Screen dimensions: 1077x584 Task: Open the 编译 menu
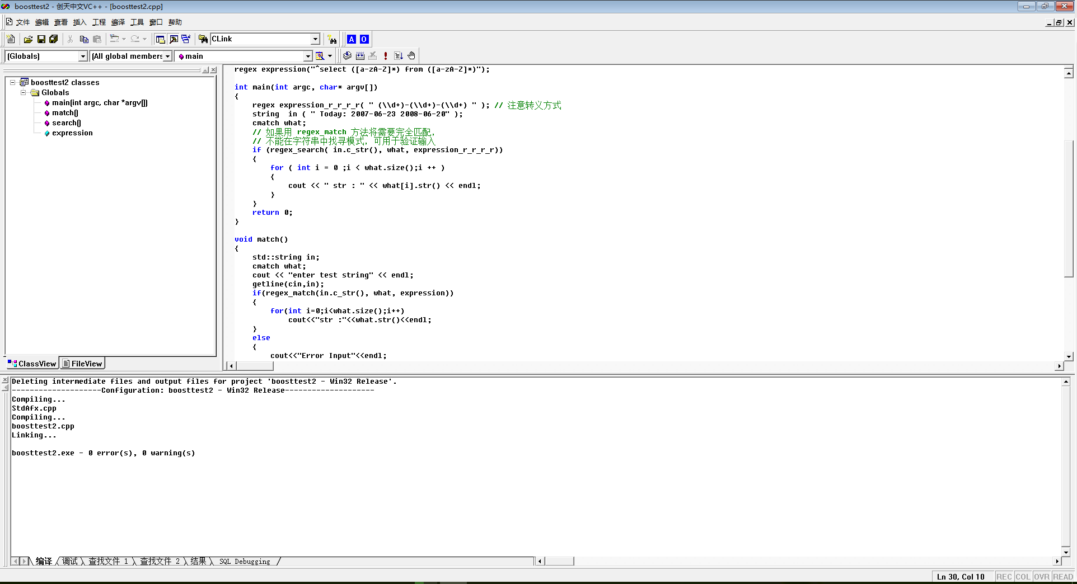coord(118,22)
